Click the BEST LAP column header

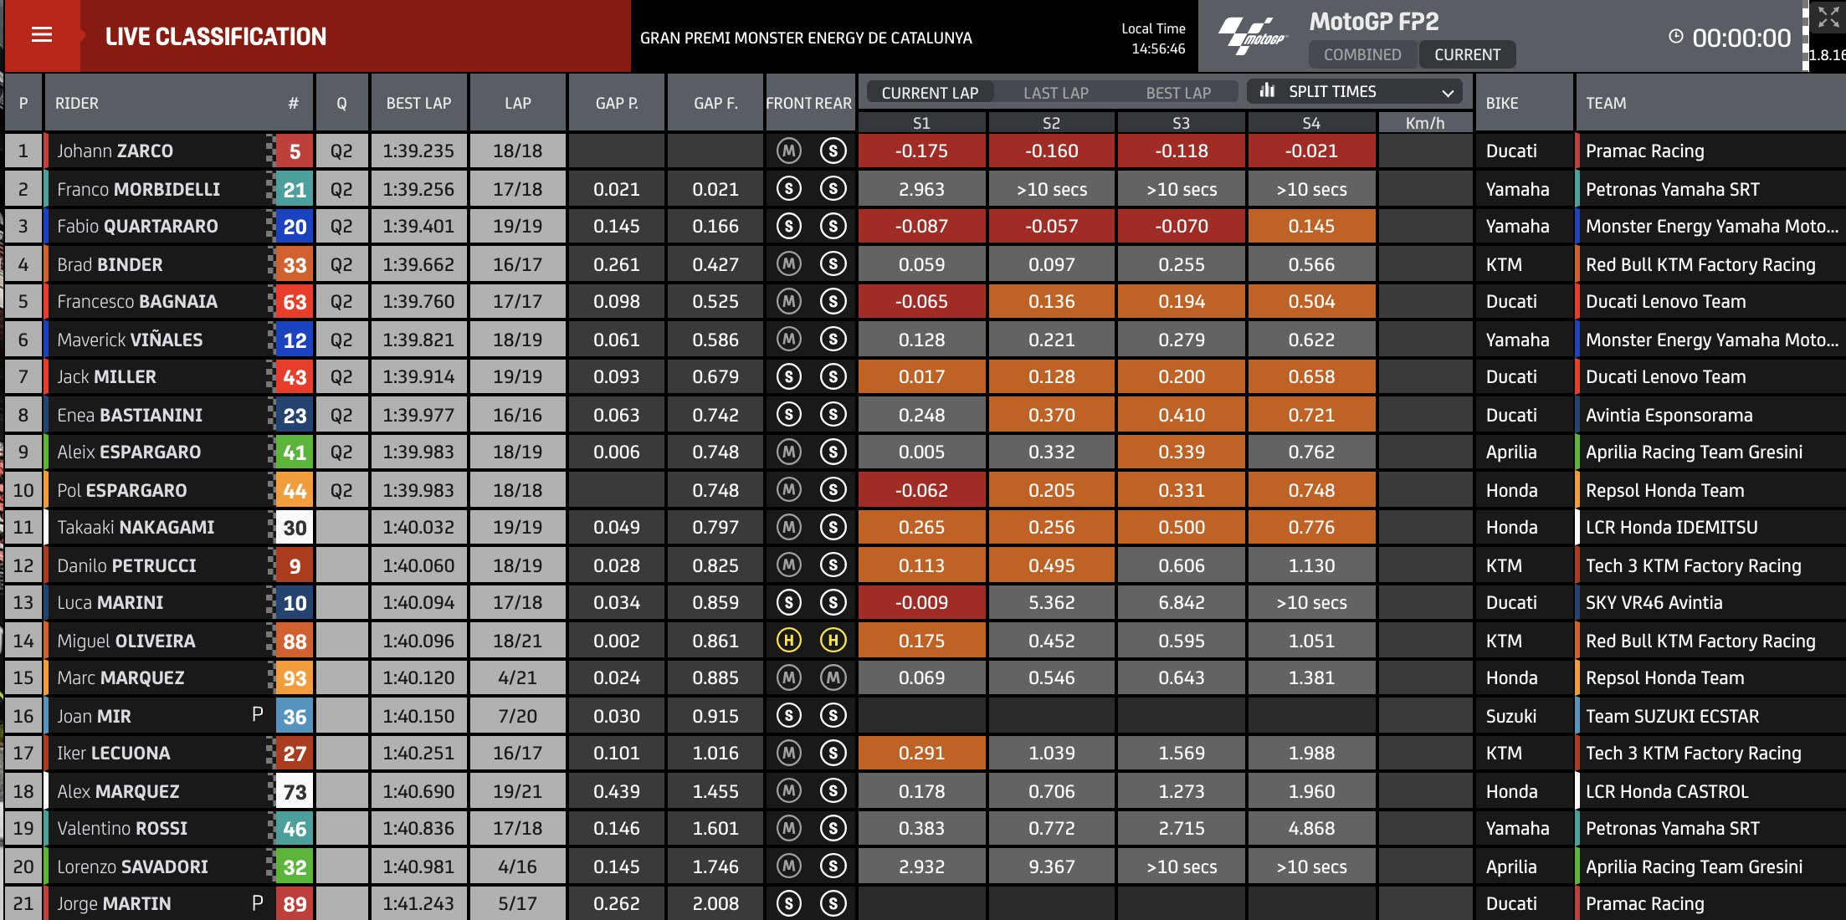[x=418, y=104]
